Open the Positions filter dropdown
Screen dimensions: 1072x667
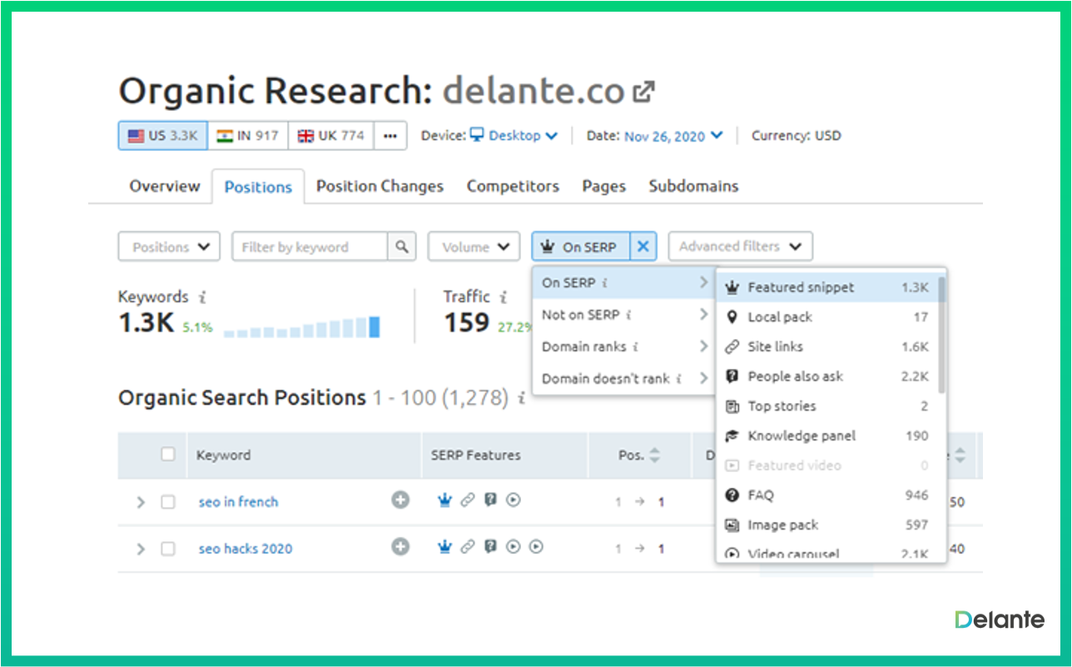click(x=169, y=246)
